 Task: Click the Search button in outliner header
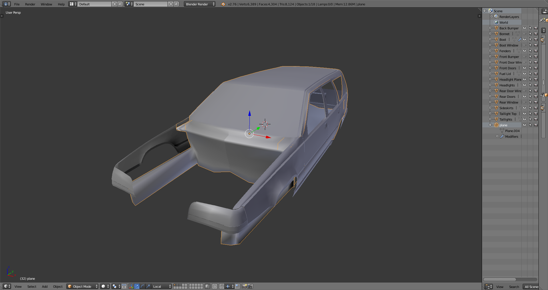tap(514, 287)
